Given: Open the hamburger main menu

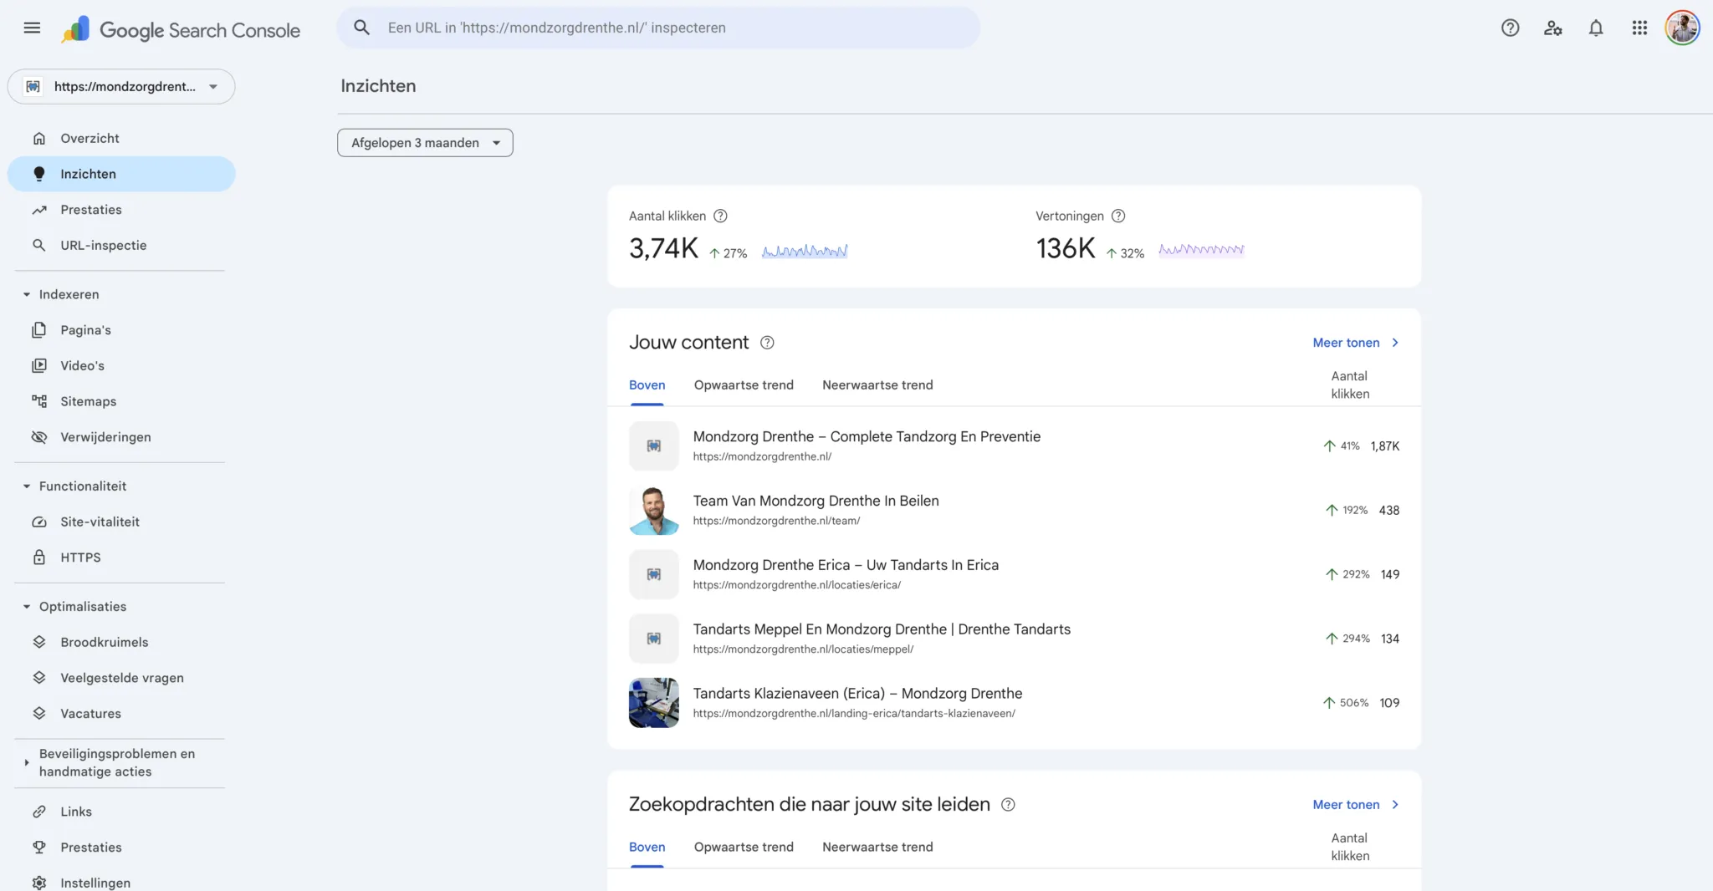Looking at the screenshot, I should click(32, 28).
